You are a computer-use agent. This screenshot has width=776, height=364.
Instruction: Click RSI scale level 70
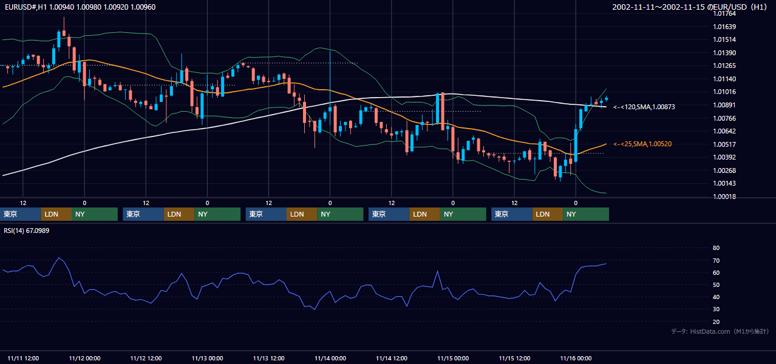coord(716,261)
